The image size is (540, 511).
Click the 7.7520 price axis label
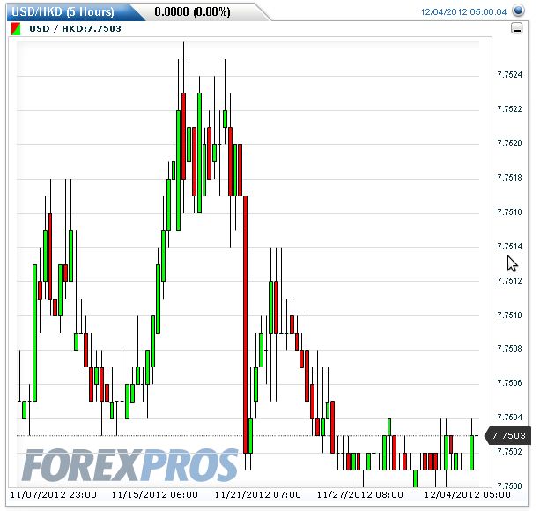510,144
